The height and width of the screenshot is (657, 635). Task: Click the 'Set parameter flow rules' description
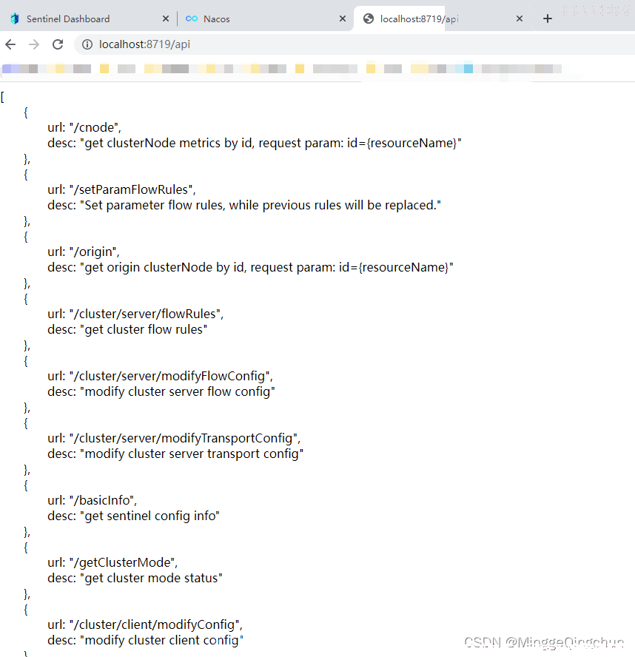pos(244,206)
